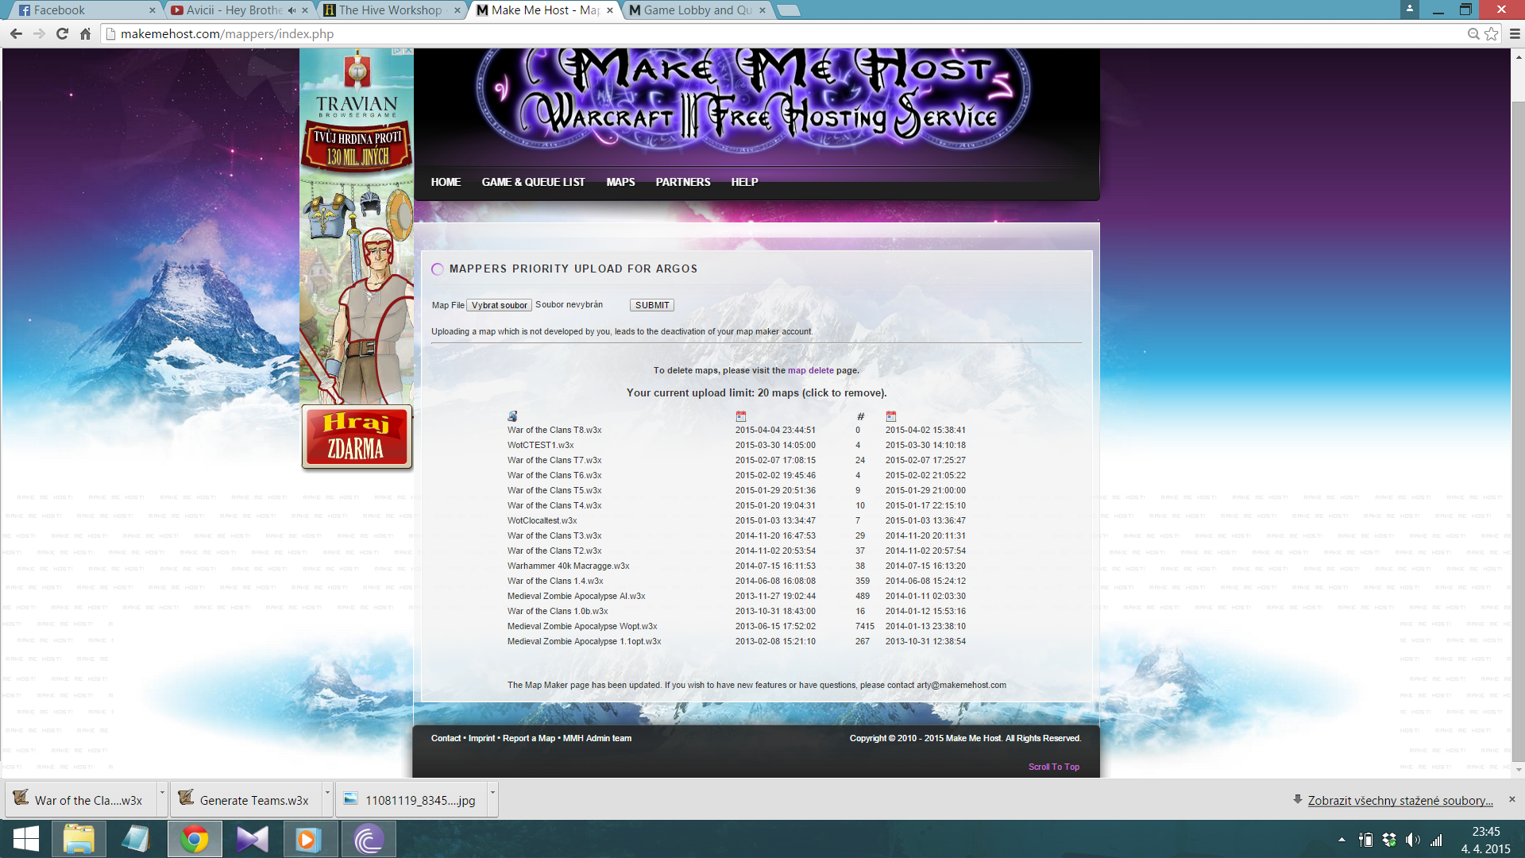Remove map Warhammer 40k Macragge.w3x
This screenshot has width=1525, height=858.
[x=568, y=566]
